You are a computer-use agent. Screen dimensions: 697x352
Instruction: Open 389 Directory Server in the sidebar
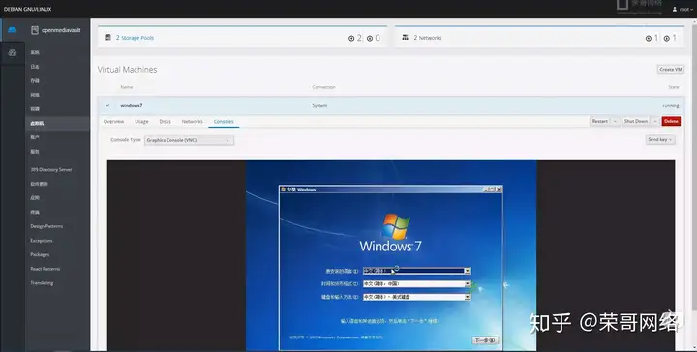tap(50, 169)
